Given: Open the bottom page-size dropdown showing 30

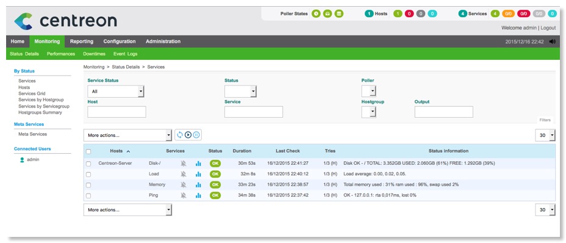Looking at the screenshot, I should (545, 210).
